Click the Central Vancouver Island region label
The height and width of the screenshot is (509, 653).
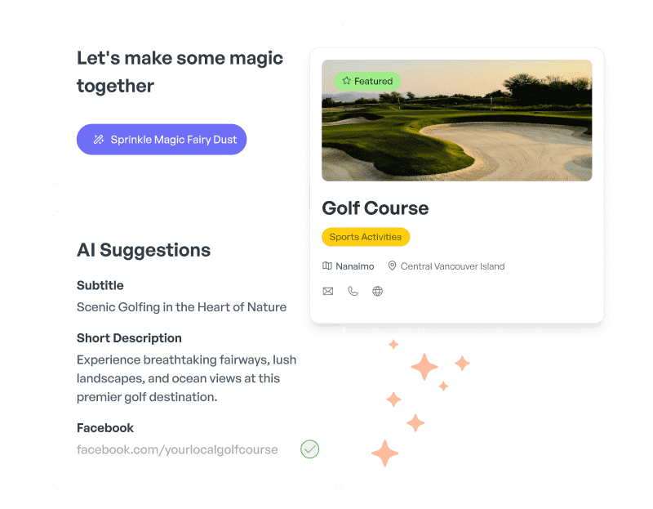coord(453,266)
